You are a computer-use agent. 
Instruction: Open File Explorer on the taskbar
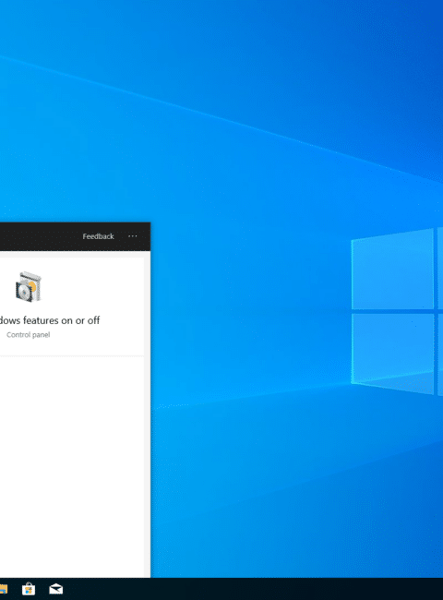pos(3,589)
